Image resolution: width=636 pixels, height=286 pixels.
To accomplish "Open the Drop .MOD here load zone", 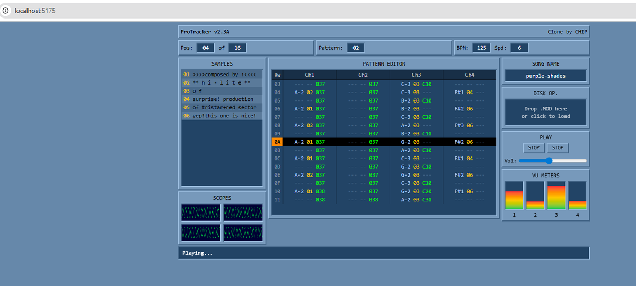I will pos(546,112).
